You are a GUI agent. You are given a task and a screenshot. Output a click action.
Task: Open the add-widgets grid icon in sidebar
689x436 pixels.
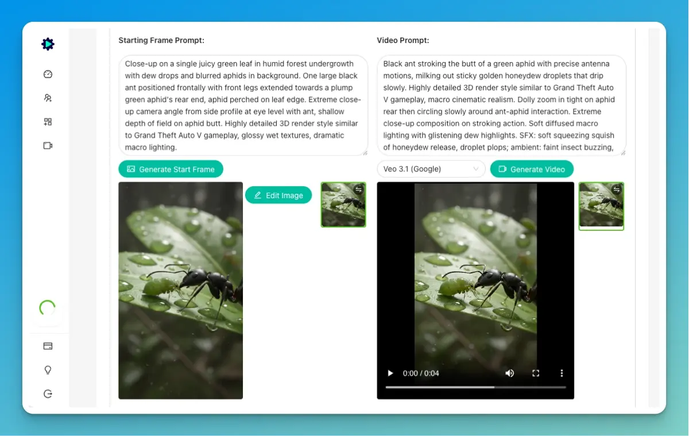48,122
